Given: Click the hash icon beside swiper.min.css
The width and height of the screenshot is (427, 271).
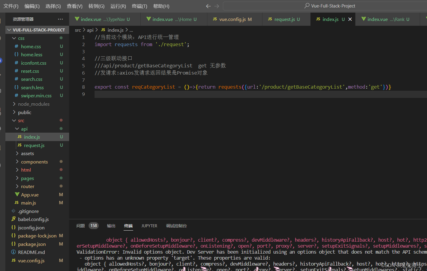Looking at the screenshot, I should pyautogui.click(x=16, y=96).
